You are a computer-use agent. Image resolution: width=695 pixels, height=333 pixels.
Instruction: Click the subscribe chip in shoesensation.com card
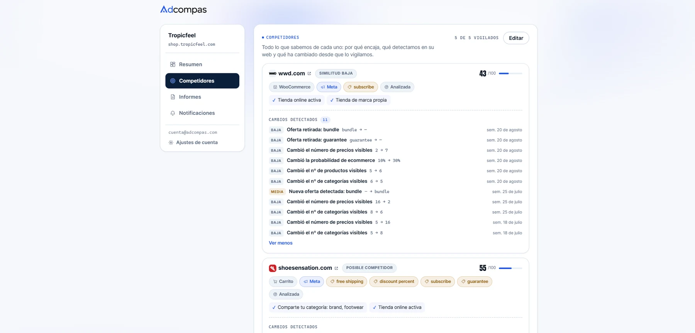pyautogui.click(x=438, y=282)
